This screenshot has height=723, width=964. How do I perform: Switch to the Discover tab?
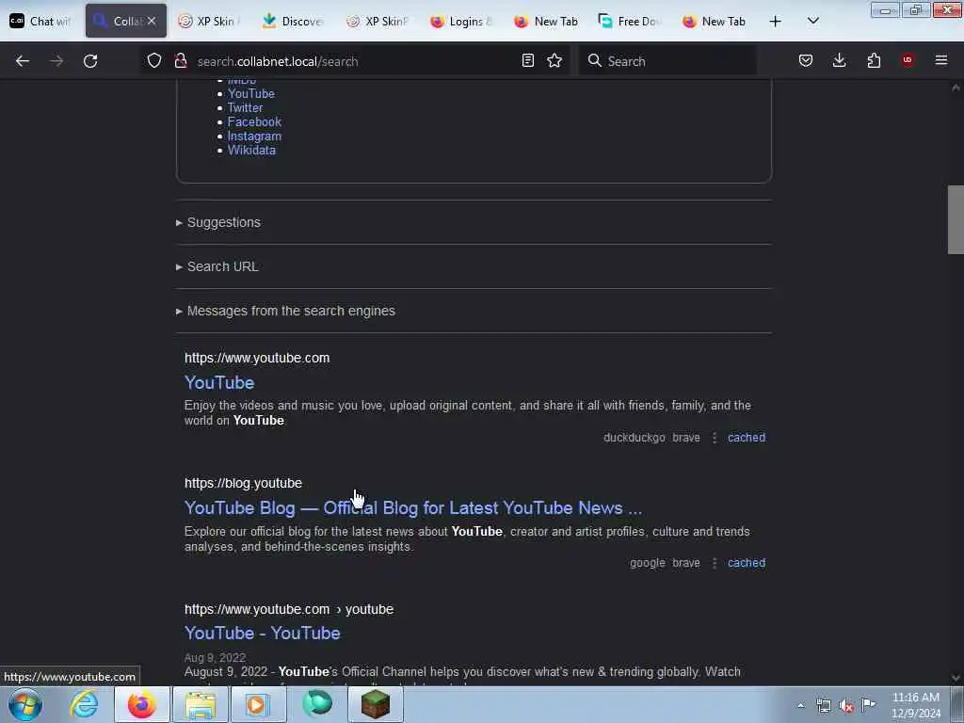coord(293,21)
